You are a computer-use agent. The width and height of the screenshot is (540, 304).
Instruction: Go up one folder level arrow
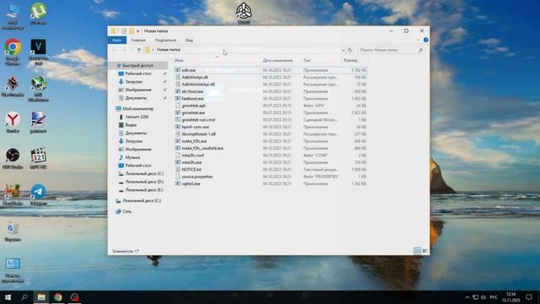coord(138,50)
